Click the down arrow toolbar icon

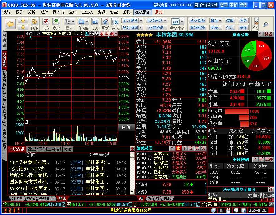pyautogui.click(x=23, y=27)
